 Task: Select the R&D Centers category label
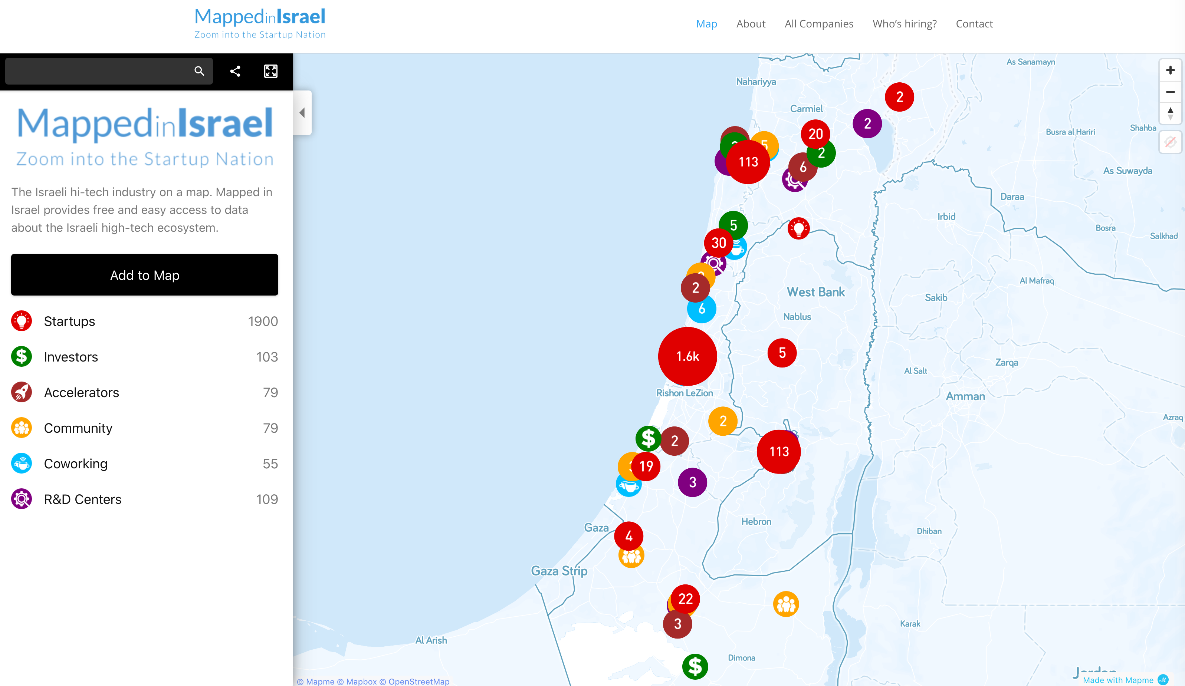83,499
